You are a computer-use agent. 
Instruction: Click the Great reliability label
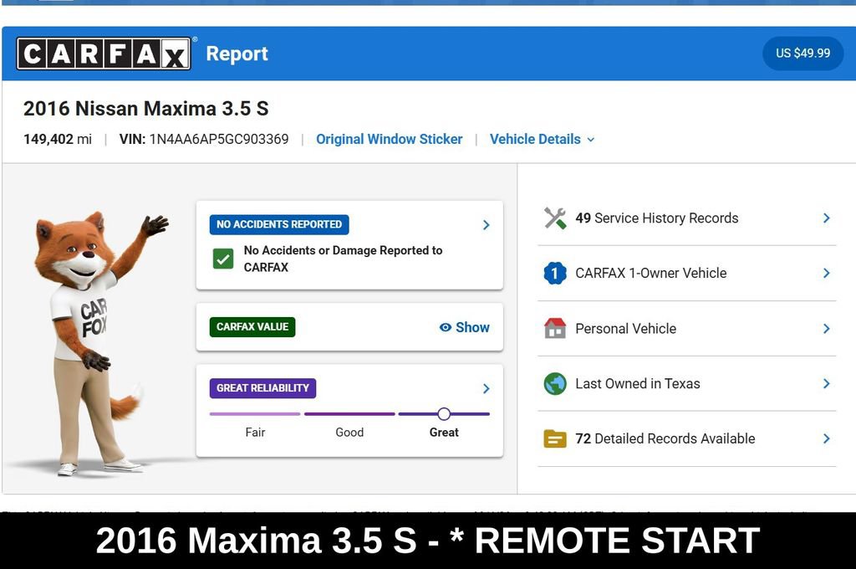[x=444, y=433]
